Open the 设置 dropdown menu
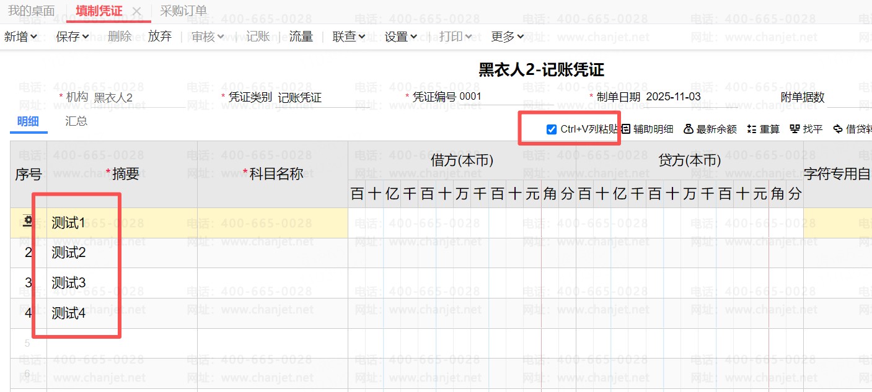 point(401,37)
